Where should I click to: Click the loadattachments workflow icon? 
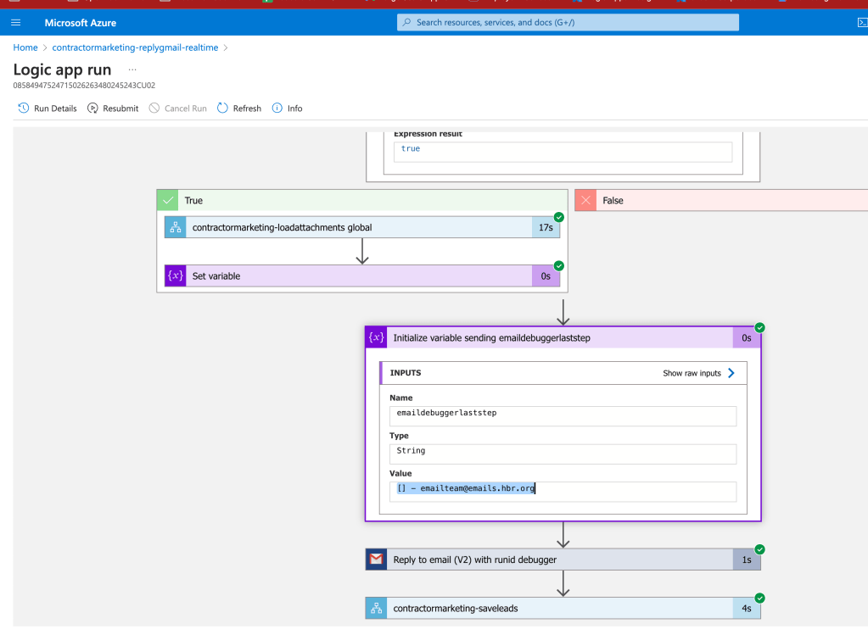(x=176, y=227)
